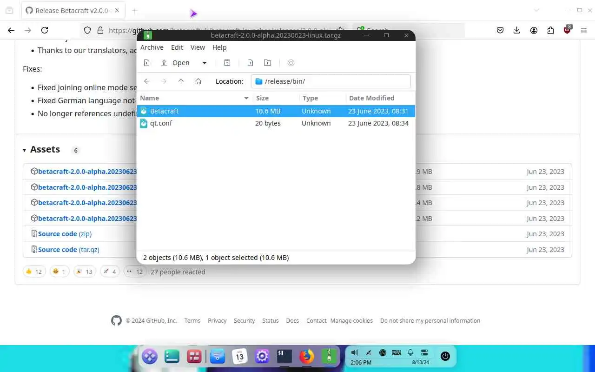The image size is (595, 372).
Task: Click the Add files toolbar icon
Action: pyautogui.click(x=250, y=63)
